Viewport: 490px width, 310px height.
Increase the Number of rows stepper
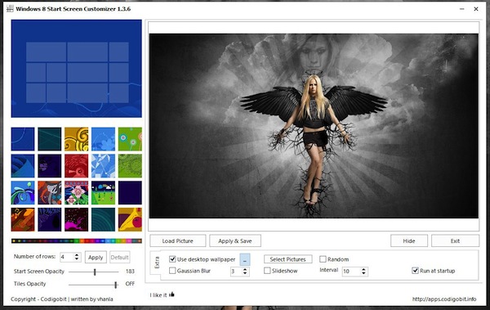77,255
